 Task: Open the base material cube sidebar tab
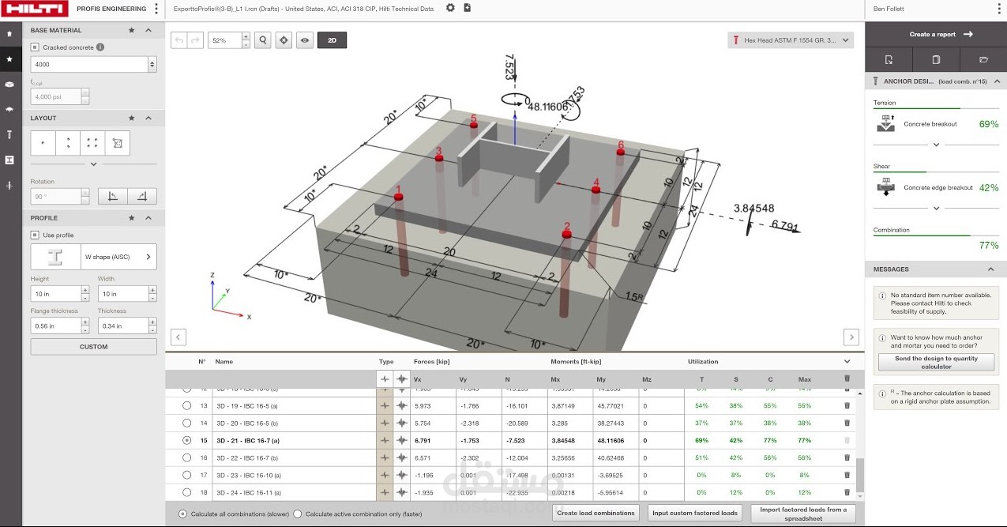9,84
